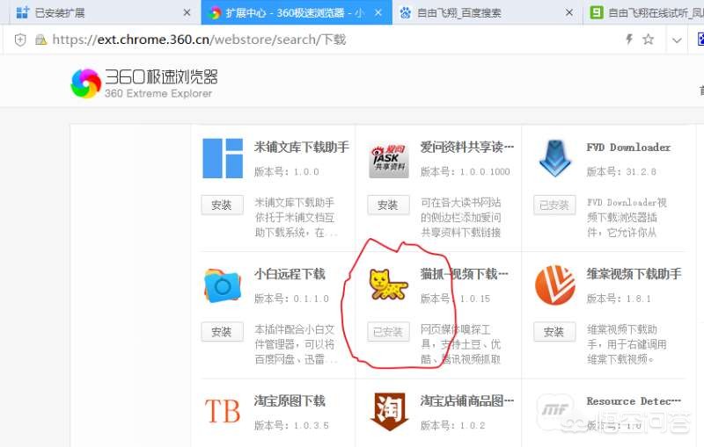Install 爱问资料共享 with 安装 button

(x=388, y=205)
